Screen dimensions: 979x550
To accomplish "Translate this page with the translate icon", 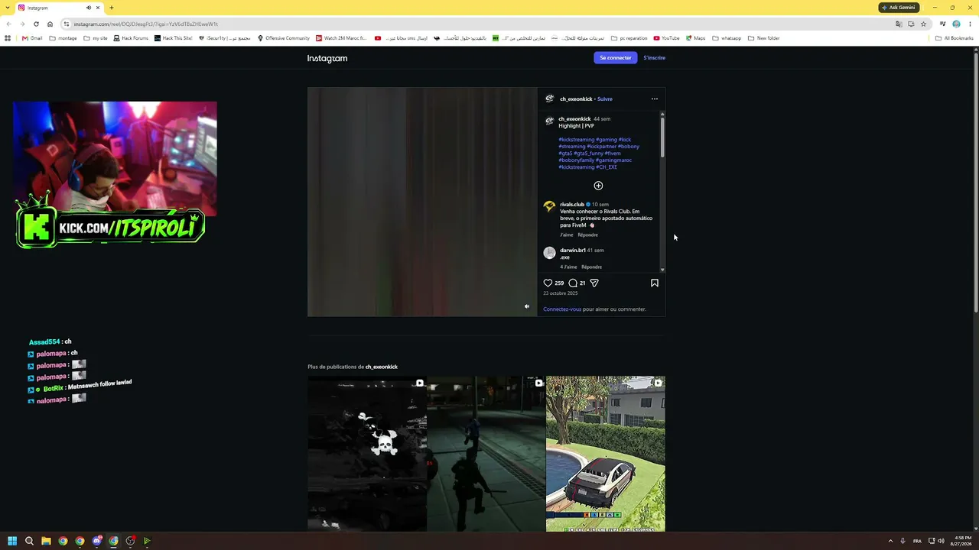I will pyautogui.click(x=899, y=24).
